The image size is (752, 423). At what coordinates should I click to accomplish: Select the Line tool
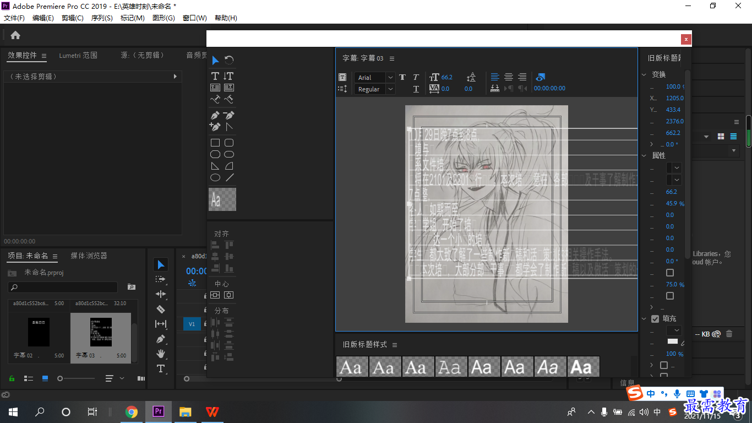tap(229, 177)
